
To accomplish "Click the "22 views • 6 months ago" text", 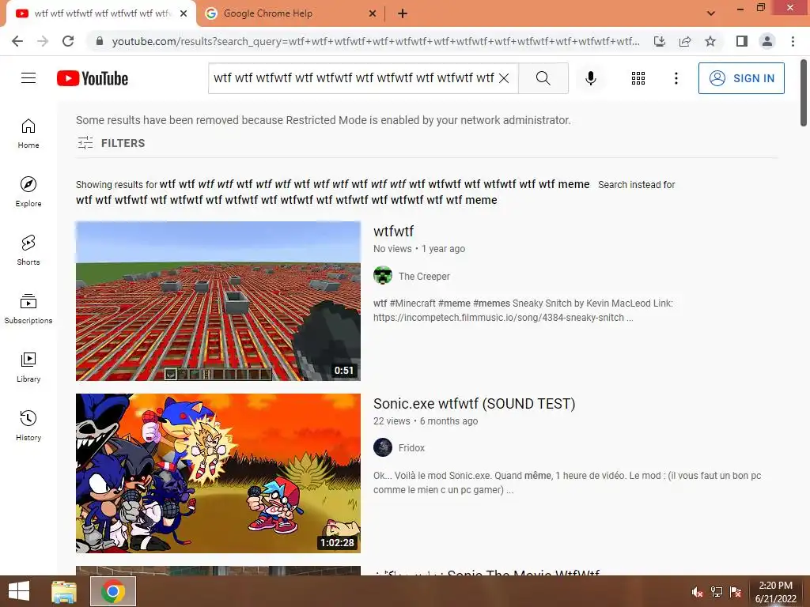I will click(x=426, y=420).
